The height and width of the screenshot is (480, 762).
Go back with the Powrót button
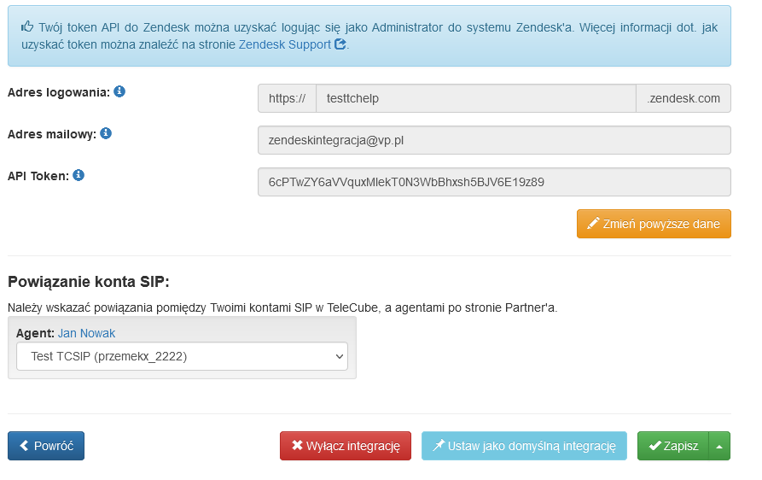click(46, 446)
